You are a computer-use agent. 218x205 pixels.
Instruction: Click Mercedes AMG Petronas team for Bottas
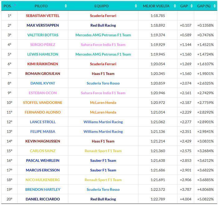[x=103, y=35]
